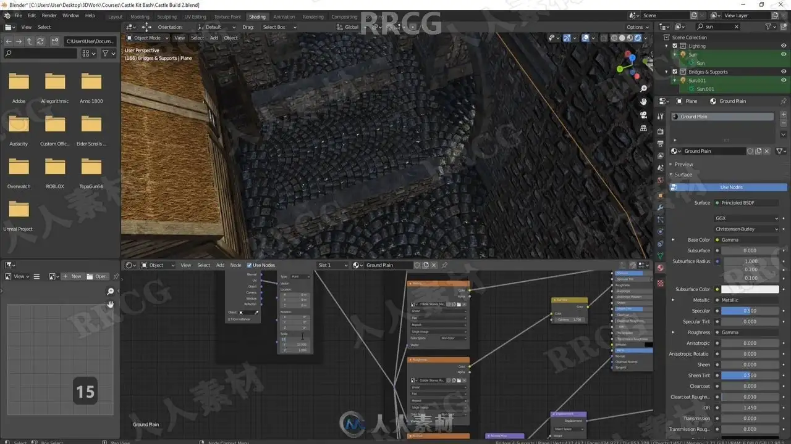Click the Open image button
Screen dimensions: 791x444
click(x=98, y=276)
